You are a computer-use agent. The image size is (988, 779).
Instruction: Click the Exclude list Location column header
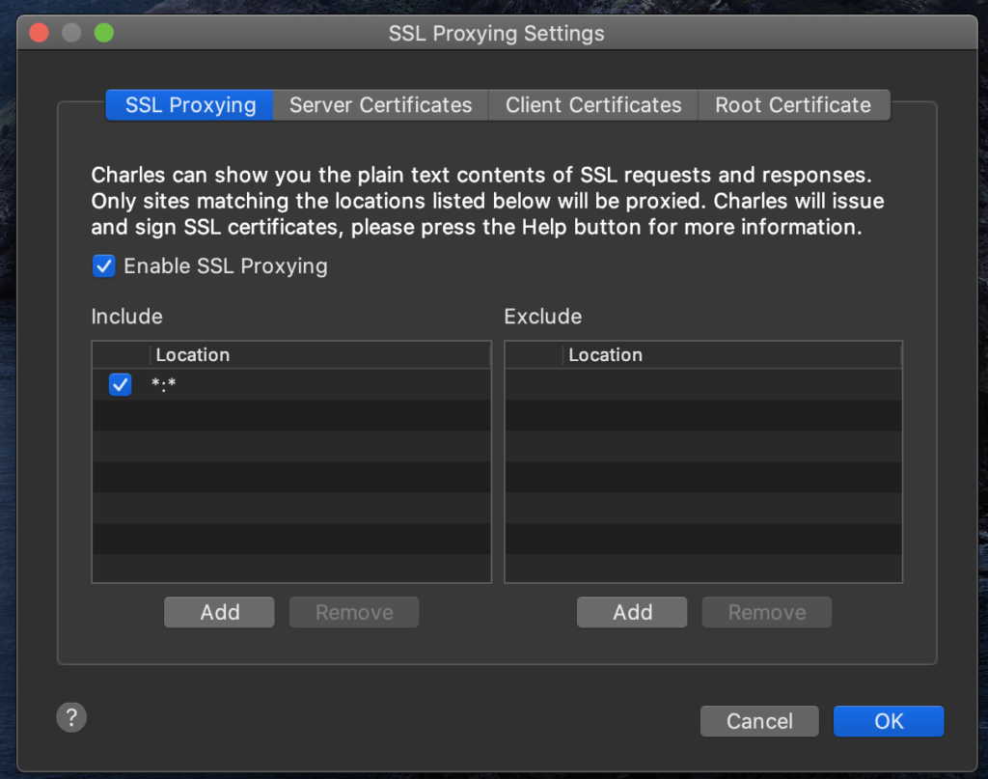pos(731,354)
